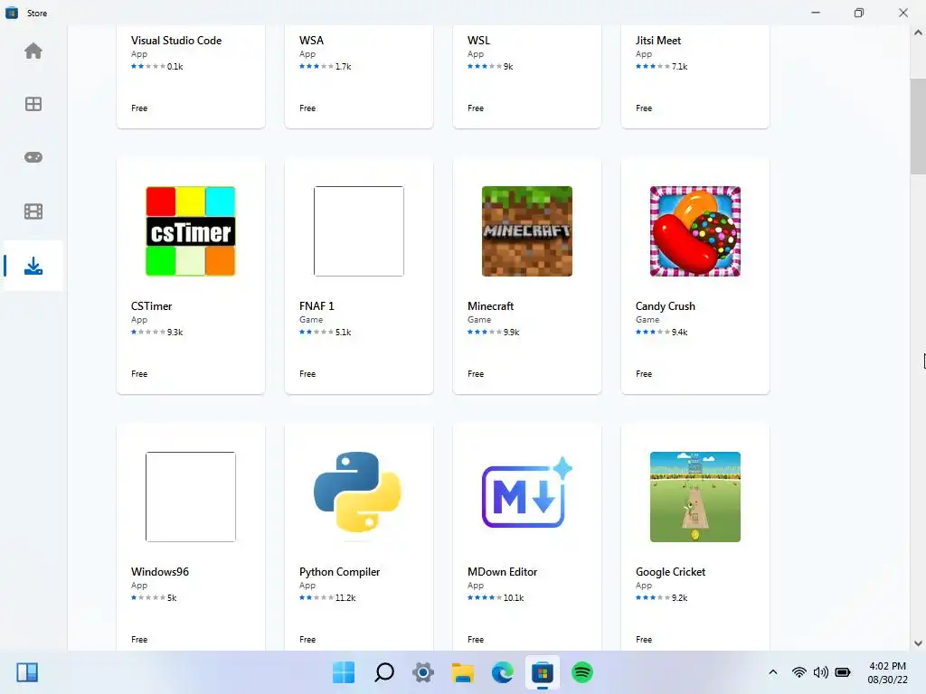
Task: Show hidden tray icons chevron
Action: tap(773, 672)
